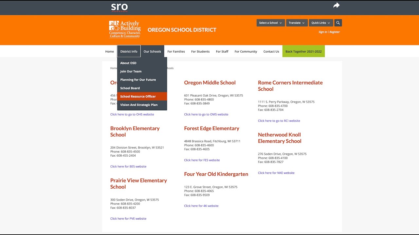Follow the BES website link
The image size is (419, 235).
click(128, 166)
